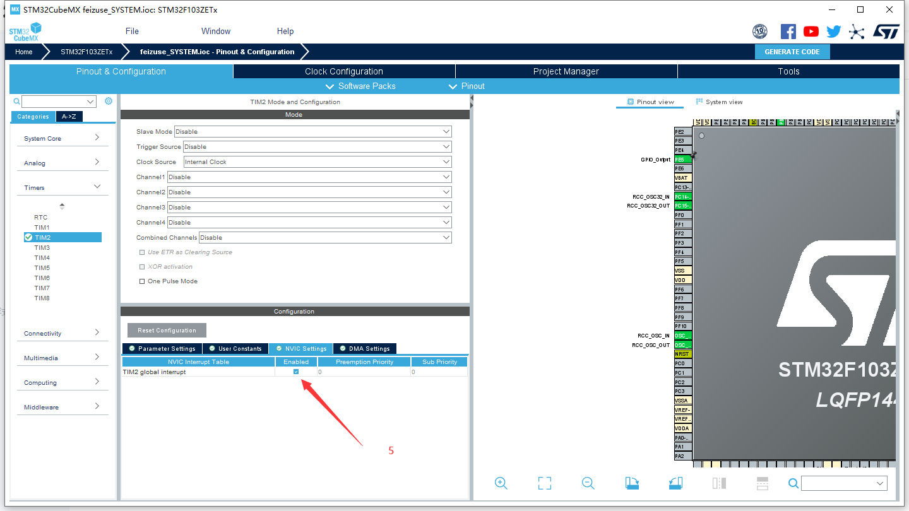909x511 pixels.
Task: Zoom in on the pinout view
Action: coord(501,483)
